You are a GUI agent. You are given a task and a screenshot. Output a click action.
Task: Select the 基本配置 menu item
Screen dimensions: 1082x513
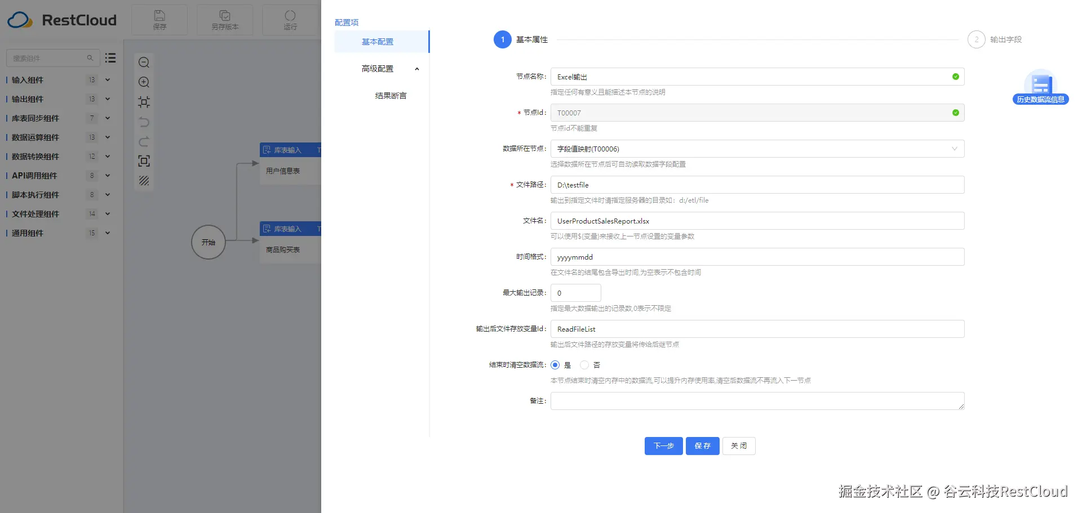(x=382, y=42)
